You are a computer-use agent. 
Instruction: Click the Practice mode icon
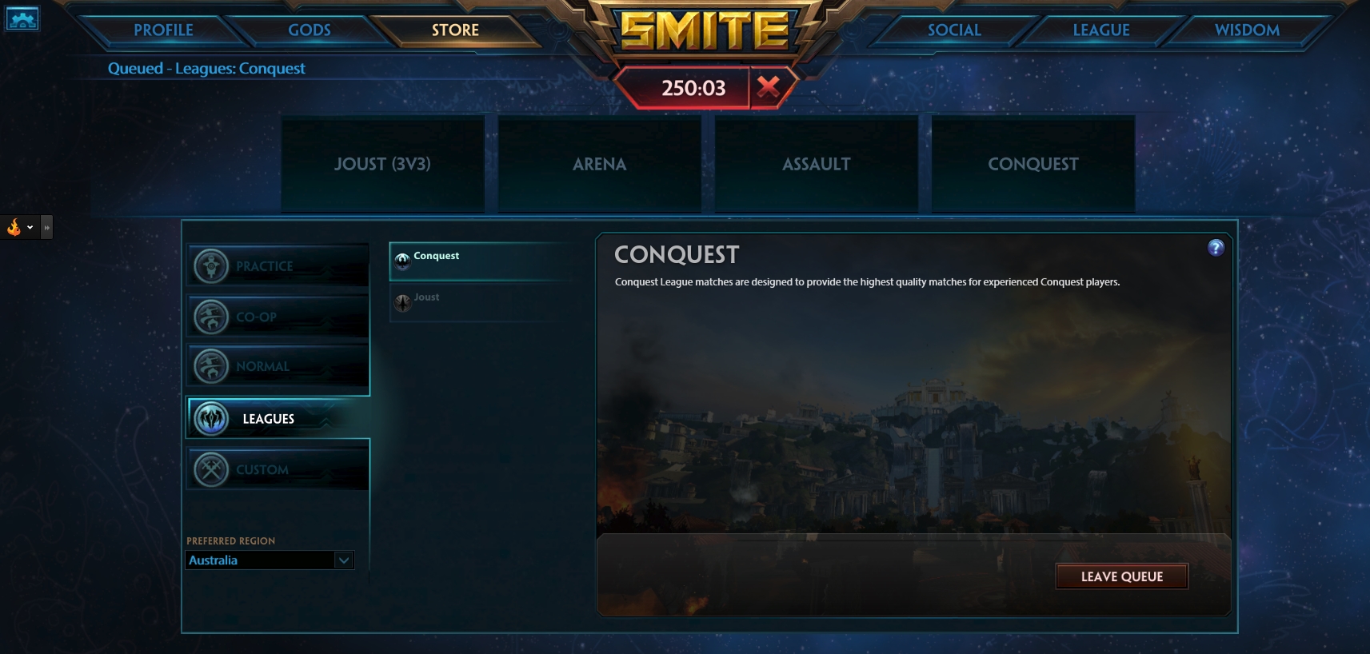coord(211,266)
